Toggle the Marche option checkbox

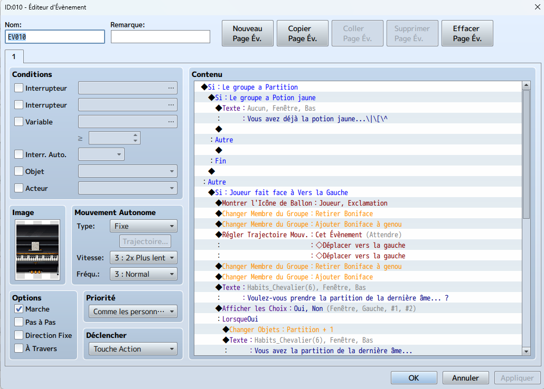coord(19,309)
